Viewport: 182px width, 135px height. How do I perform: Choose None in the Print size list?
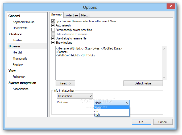[111, 108]
